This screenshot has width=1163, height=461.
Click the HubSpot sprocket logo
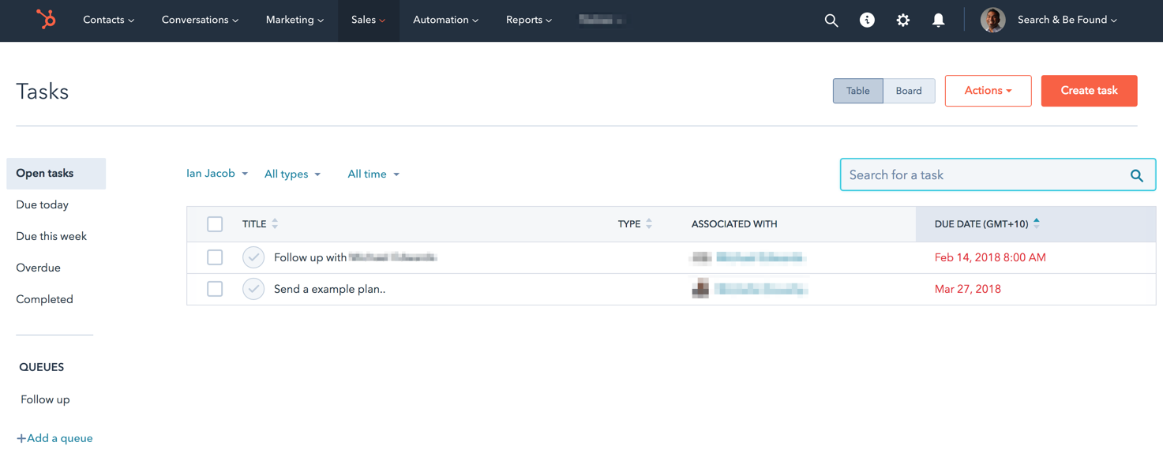46,20
